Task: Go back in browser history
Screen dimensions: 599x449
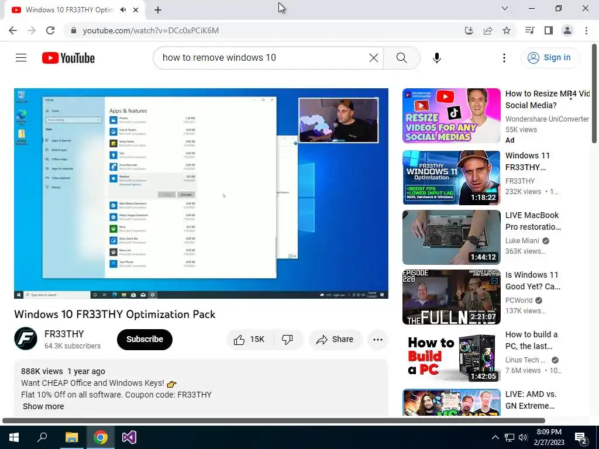Action: tap(13, 30)
